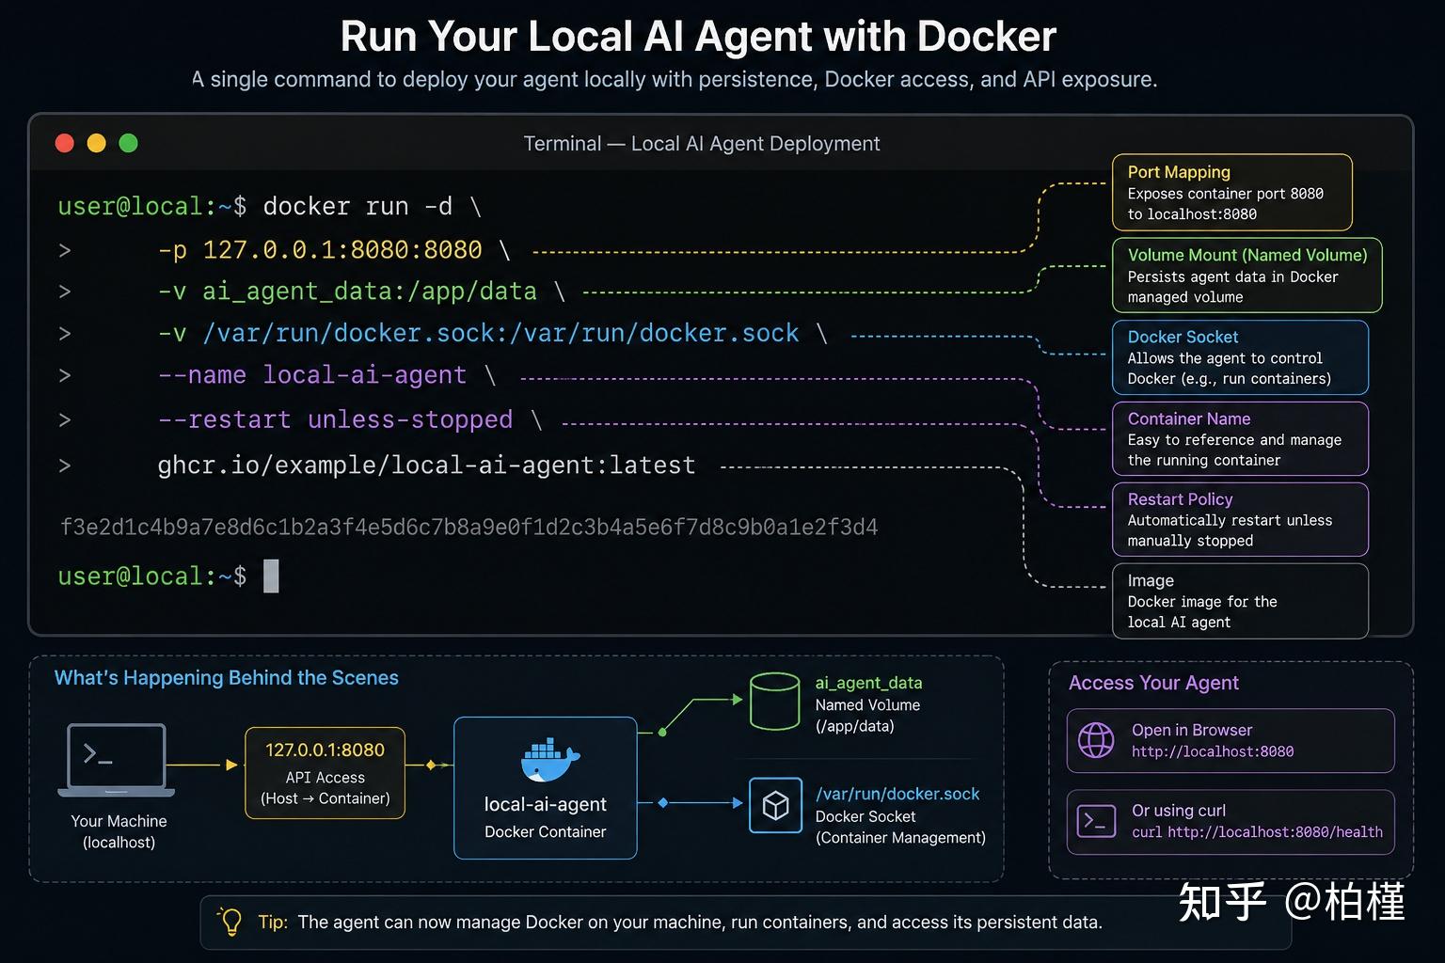Select the Container Name annotation box

point(1240,438)
